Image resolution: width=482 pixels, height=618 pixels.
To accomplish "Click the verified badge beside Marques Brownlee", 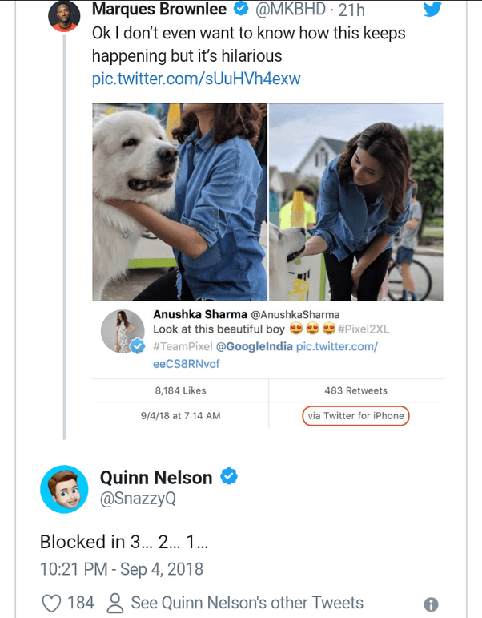I will tap(241, 10).
